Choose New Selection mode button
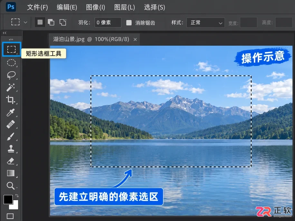This screenshot has height=221, width=295. tap(40, 22)
